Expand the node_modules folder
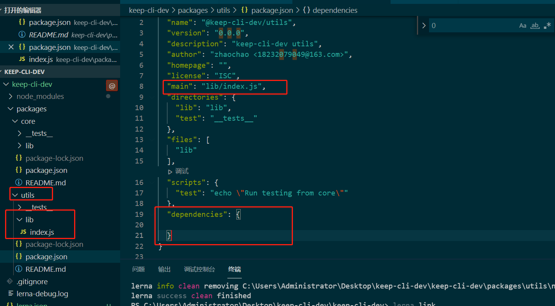The width and height of the screenshot is (555, 306). point(10,96)
